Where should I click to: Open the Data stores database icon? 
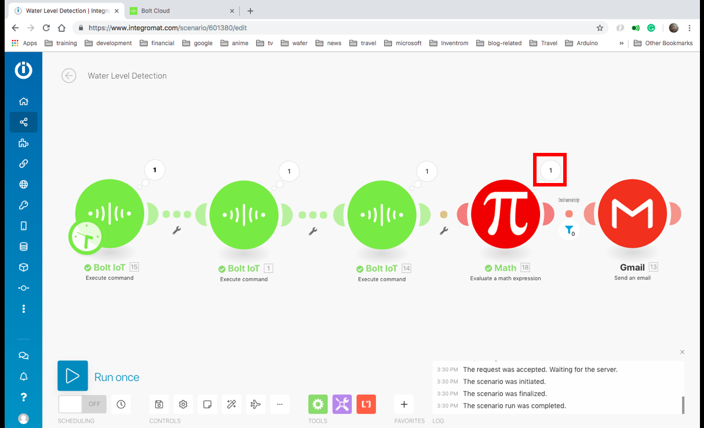[23, 246]
